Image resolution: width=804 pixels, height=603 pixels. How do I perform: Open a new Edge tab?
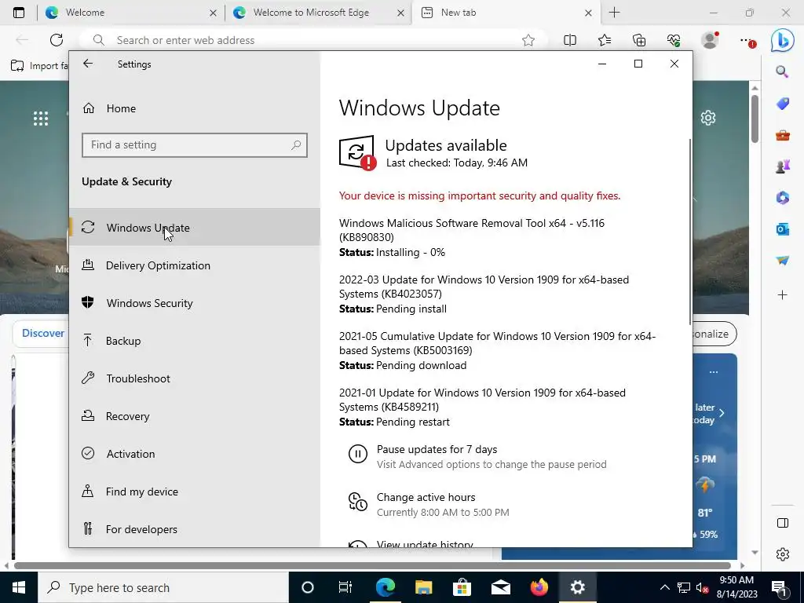614,13
